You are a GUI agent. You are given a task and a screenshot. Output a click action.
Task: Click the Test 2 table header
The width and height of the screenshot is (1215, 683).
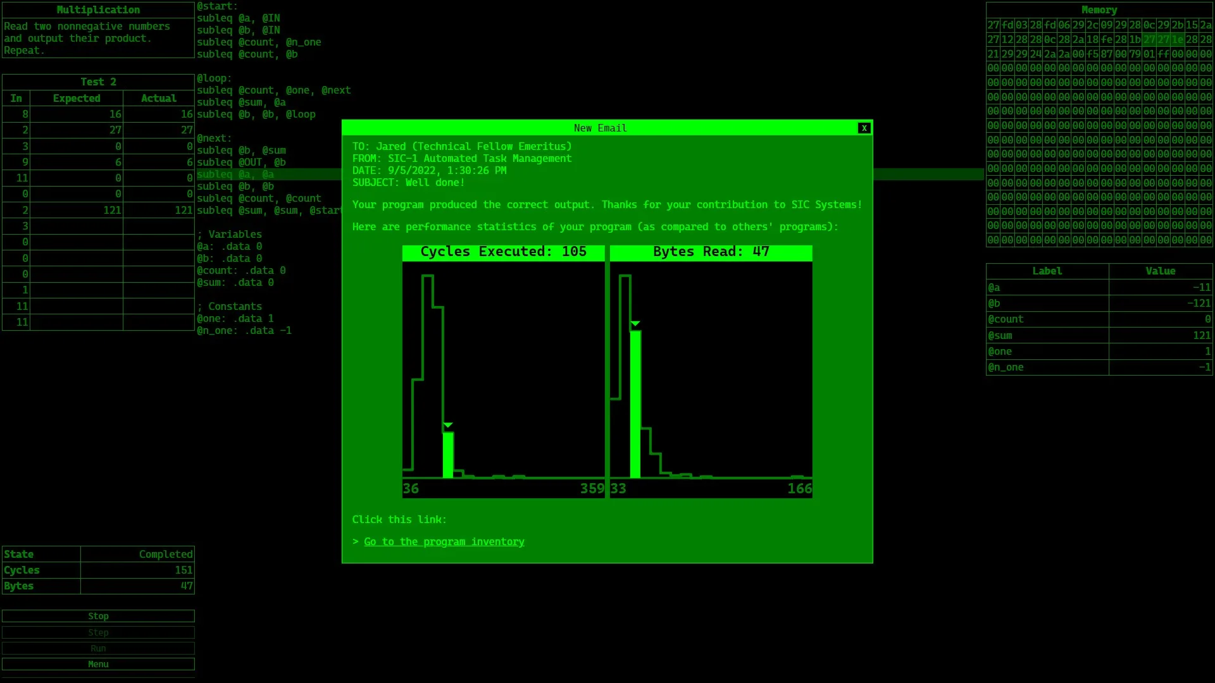pyautogui.click(x=98, y=82)
